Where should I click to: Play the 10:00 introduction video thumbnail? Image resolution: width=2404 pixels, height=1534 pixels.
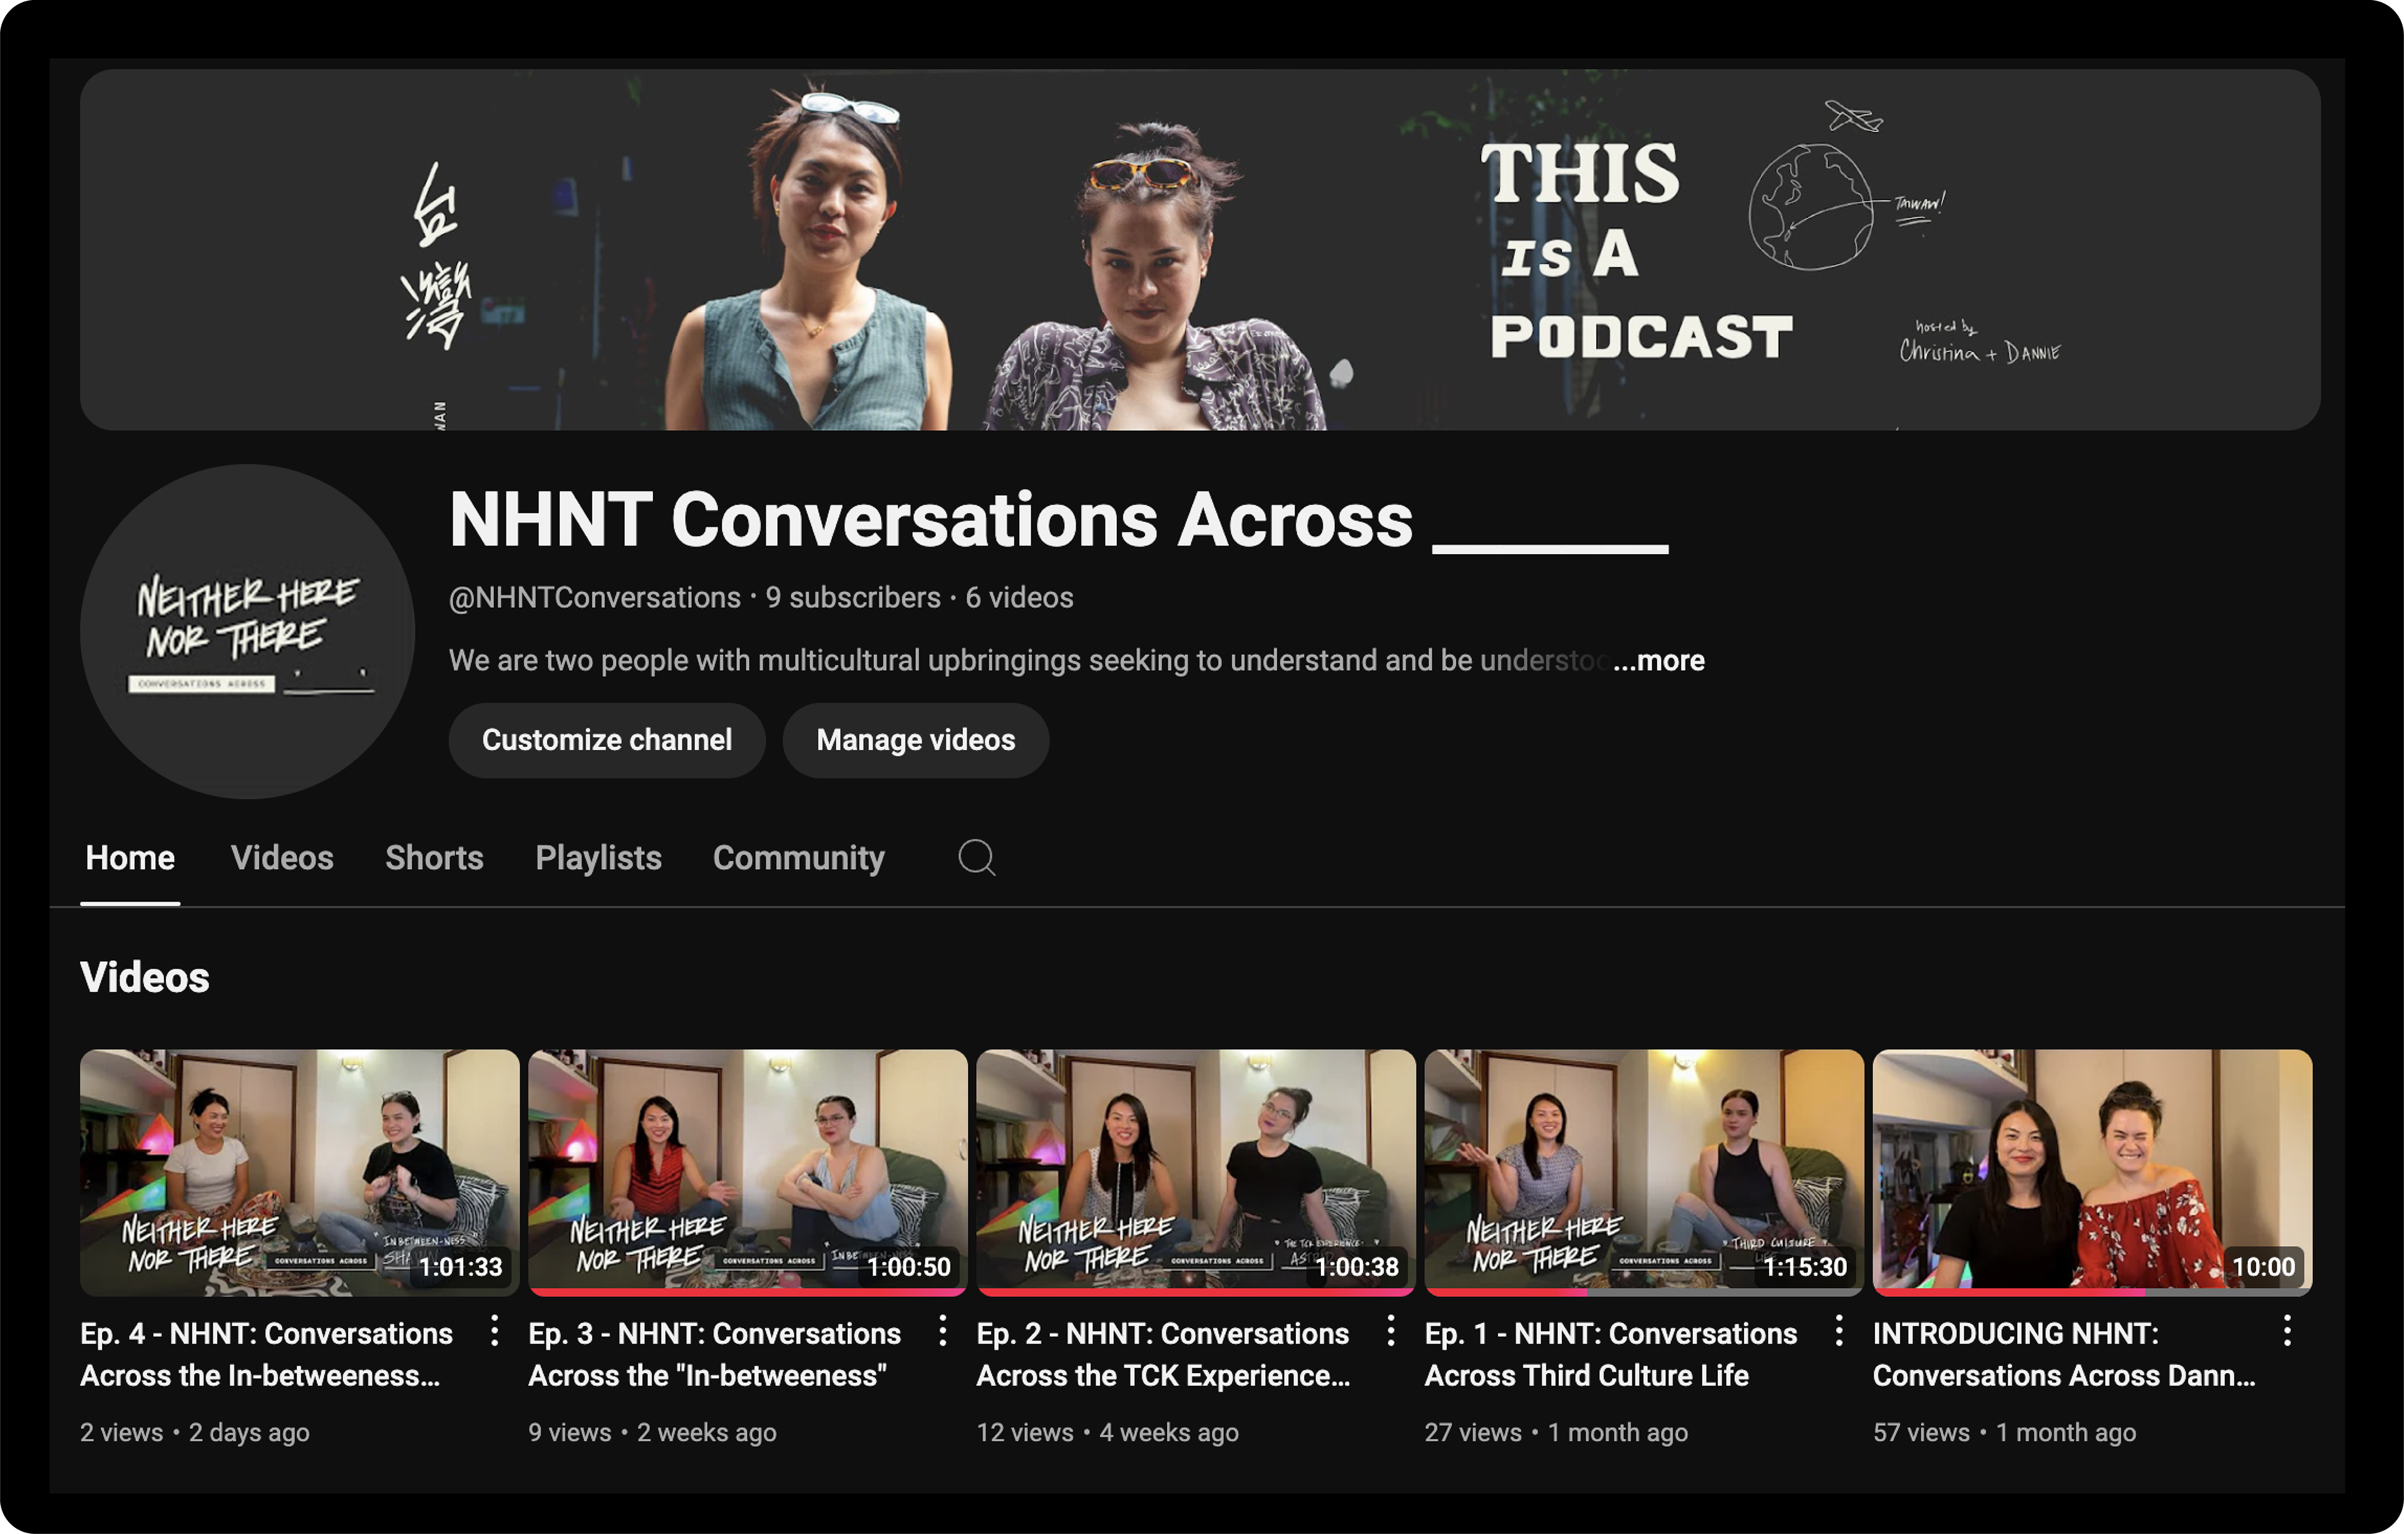(2092, 1173)
